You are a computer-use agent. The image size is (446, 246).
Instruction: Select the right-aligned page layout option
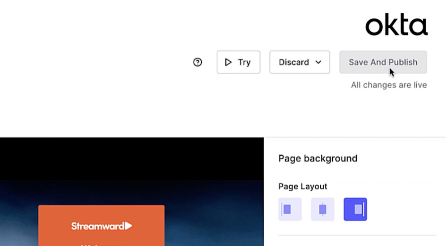tap(355, 209)
